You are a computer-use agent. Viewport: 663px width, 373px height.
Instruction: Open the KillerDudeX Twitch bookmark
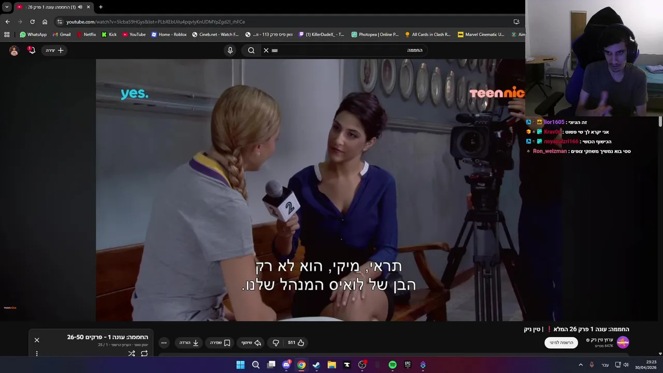pos(321,35)
